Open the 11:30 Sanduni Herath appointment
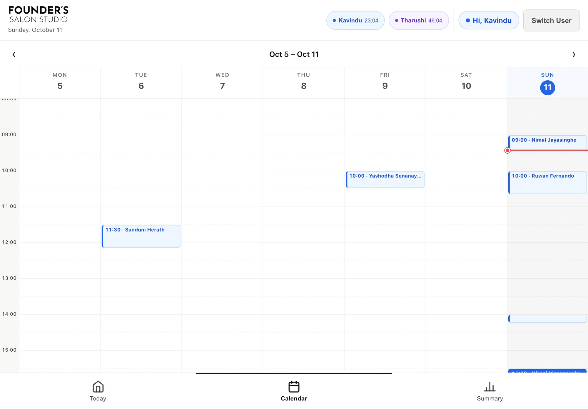Screen dimensions: 588x409 pos(141,236)
